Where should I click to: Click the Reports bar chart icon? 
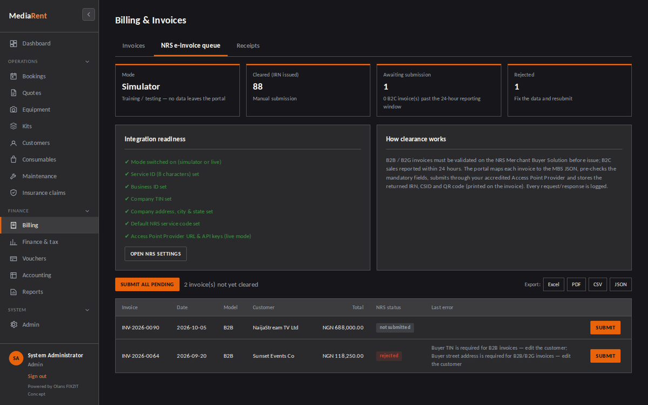13,292
